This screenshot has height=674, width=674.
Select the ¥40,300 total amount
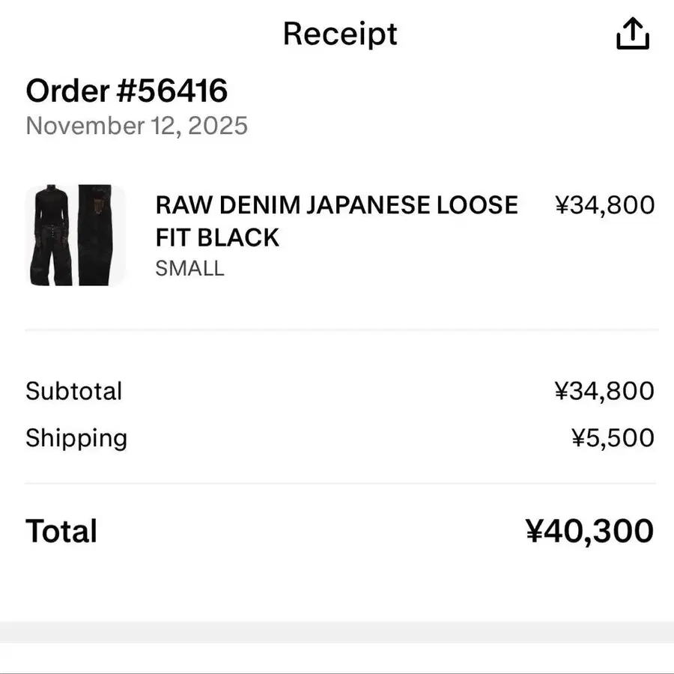click(589, 531)
